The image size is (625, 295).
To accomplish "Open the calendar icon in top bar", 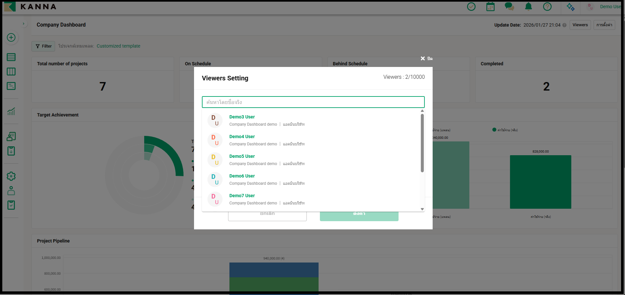I will coord(490,7).
